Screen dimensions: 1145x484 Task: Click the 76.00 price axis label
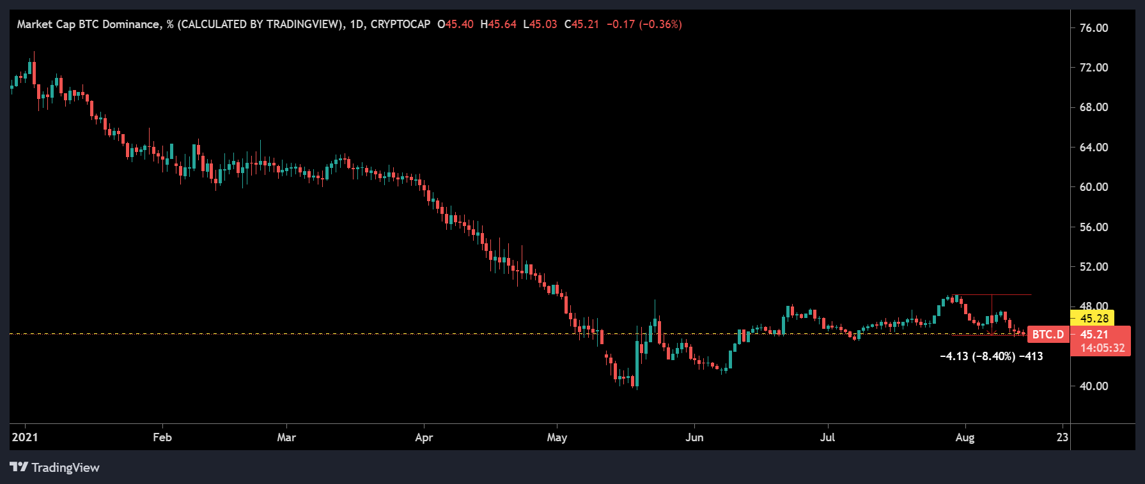1094,27
